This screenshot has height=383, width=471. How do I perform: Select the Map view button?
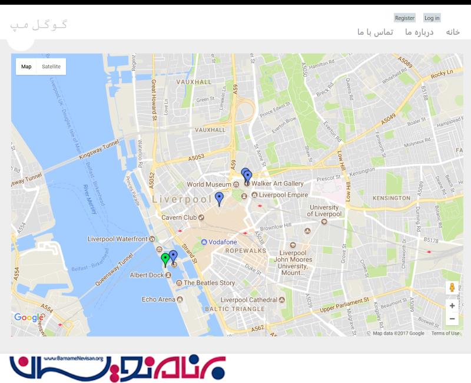(x=26, y=67)
